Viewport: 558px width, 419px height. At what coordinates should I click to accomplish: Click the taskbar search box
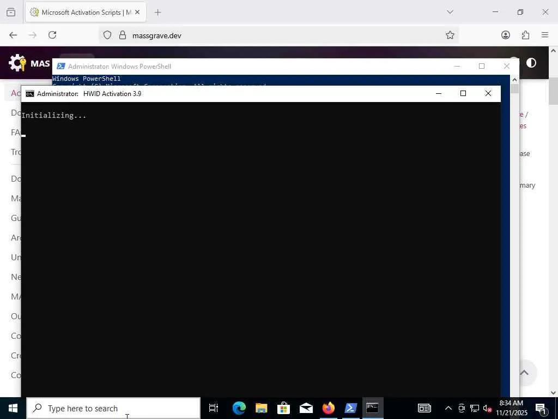click(x=113, y=408)
